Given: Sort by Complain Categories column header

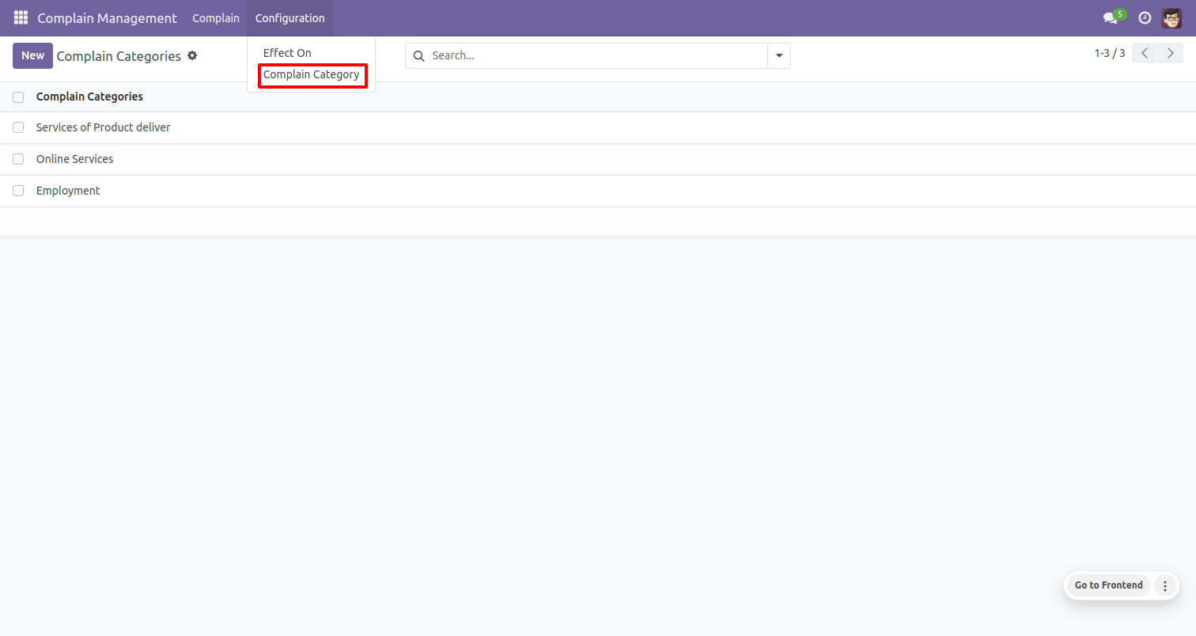Looking at the screenshot, I should [89, 97].
